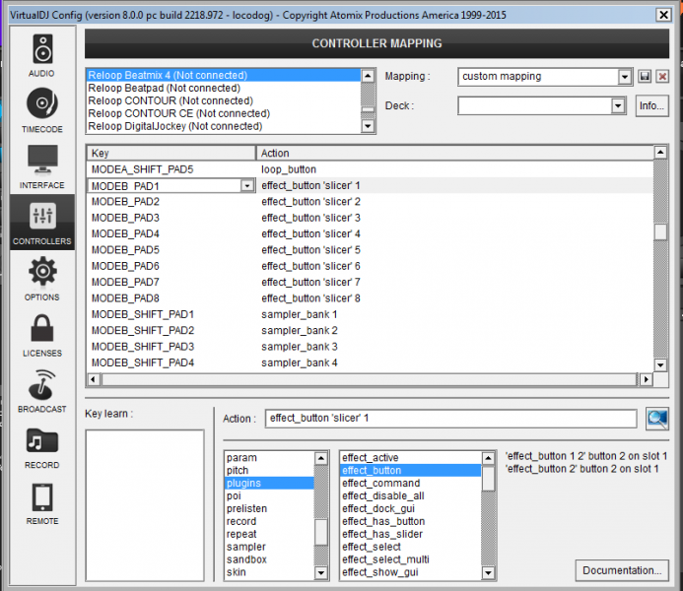The width and height of the screenshot is (683, 591).
Task: Click the Action text field
Action: (450, 419)
